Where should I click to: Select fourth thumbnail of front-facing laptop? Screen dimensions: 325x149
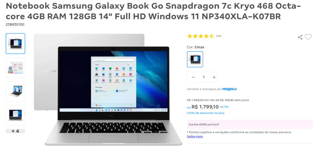coord(16,115)
